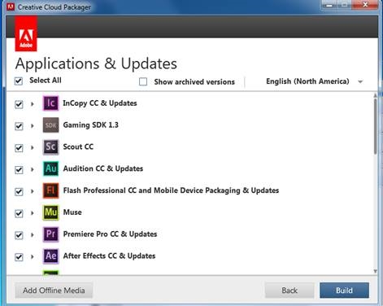Expand Audition CC & Updates row arrow
This screenshot has height=306, width=383.
tap(33, 169)
